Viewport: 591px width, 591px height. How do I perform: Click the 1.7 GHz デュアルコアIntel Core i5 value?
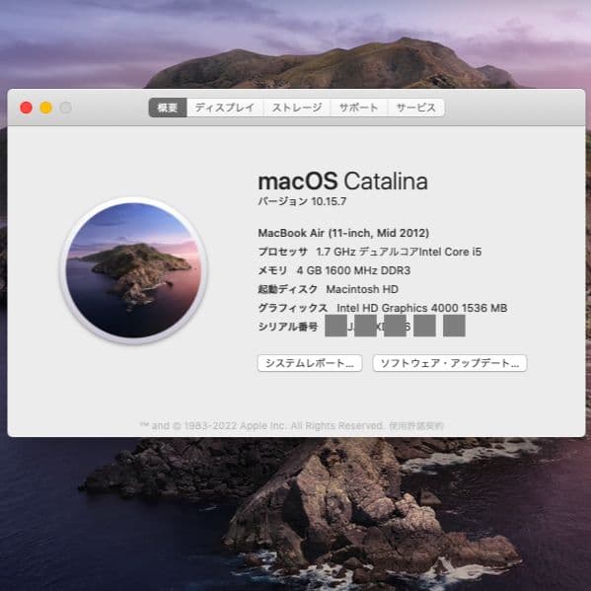tap(399, 252)
